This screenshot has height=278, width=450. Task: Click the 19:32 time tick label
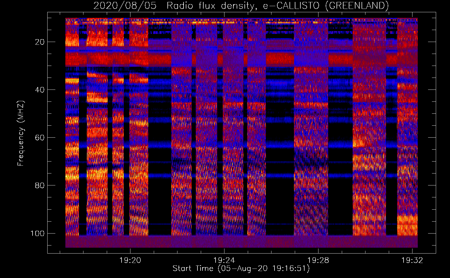point(412,260)
